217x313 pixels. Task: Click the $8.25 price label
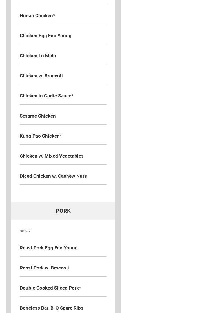tap(25, 231)
